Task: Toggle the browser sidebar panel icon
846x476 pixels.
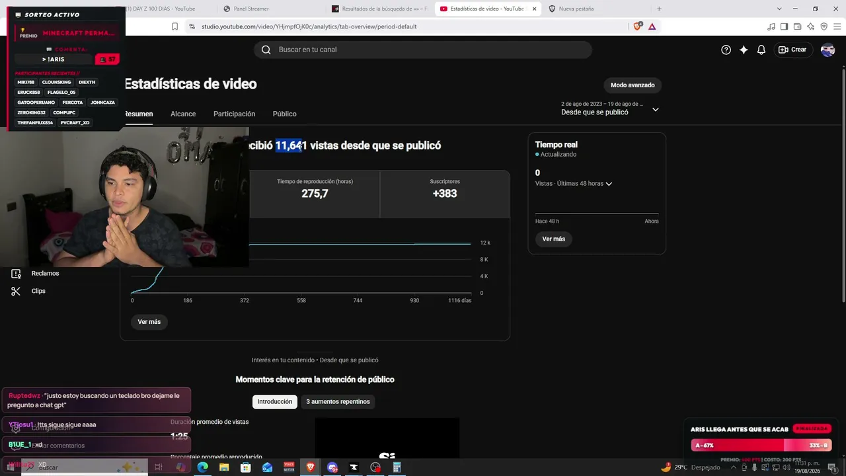Action: point(784,26)
